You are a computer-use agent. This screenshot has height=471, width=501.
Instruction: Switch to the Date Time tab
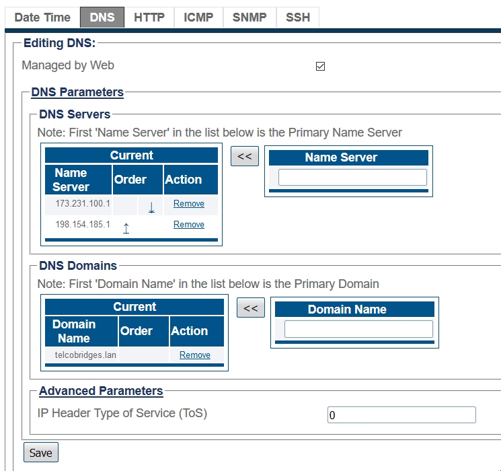42,17
